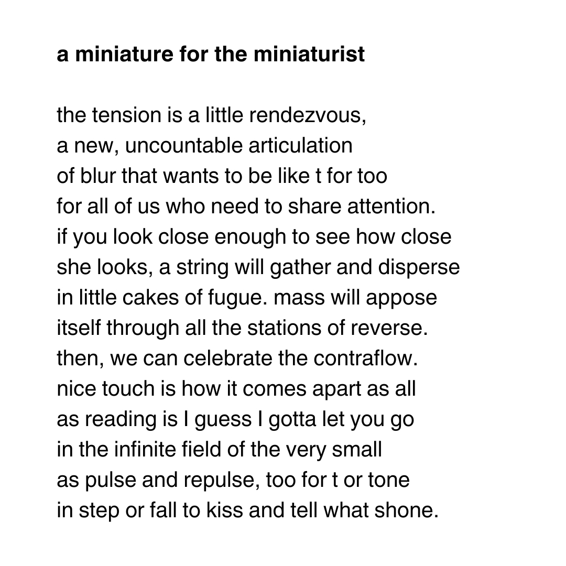
Task: Click the line starting "in little cakes"
Action: coord(246,298)
